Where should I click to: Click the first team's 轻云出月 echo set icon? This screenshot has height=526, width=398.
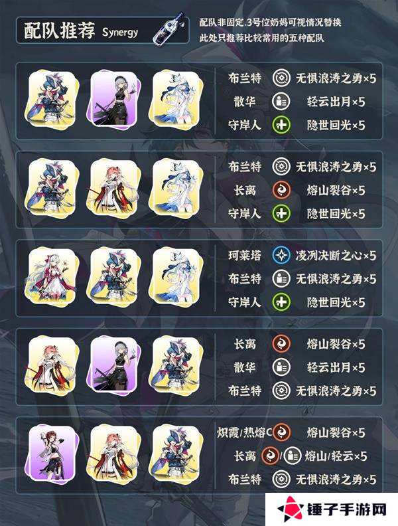tap(281, 102)
